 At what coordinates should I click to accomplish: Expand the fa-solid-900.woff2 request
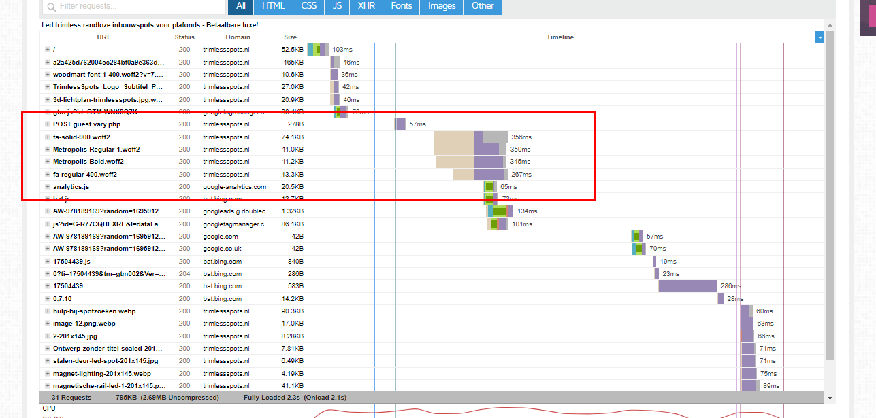point(48,137)
